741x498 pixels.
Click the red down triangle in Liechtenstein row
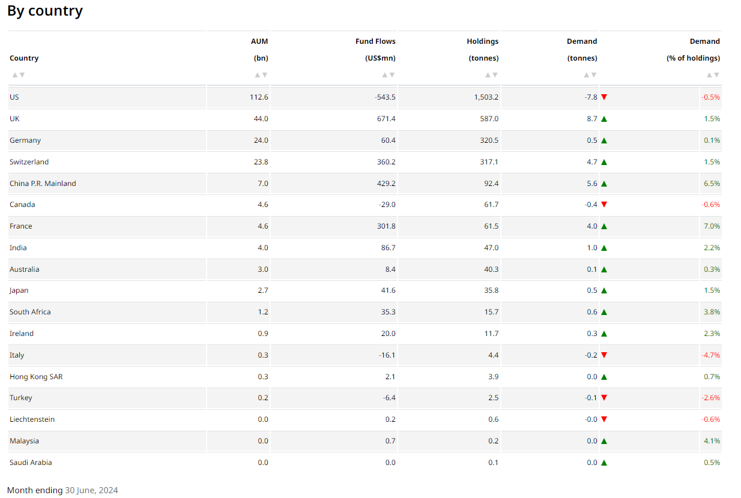click(x=604, y=419)
